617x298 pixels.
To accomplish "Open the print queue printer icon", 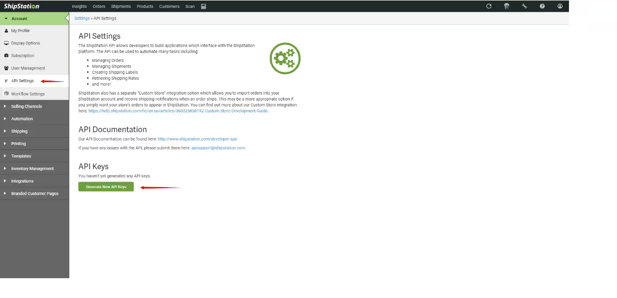I will coord(507,6).
